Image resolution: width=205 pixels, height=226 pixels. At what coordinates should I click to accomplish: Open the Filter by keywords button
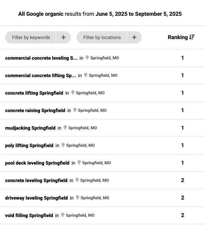click(x=31, y=37)
